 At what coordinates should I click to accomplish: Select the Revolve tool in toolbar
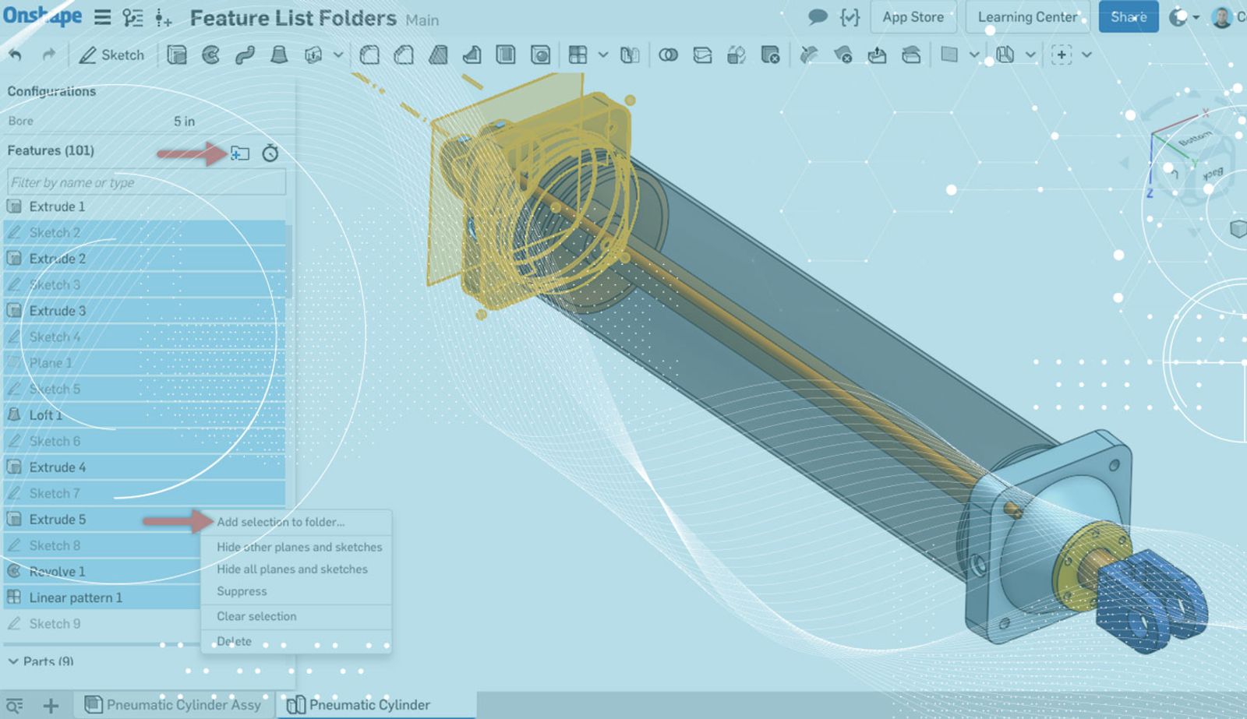coord(210,55)
